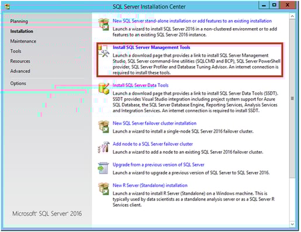This screenshot has height=232, width=301.
Task: Click the SSDT Visual Studio integration description
Action: (x=195, y=102)
